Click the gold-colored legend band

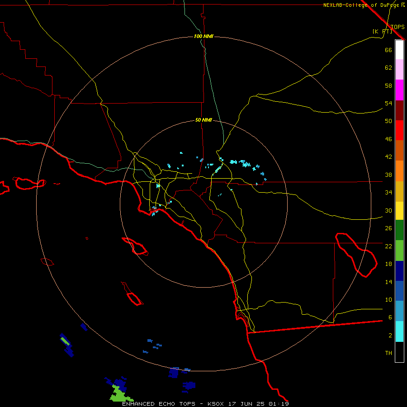click(399, 191)
